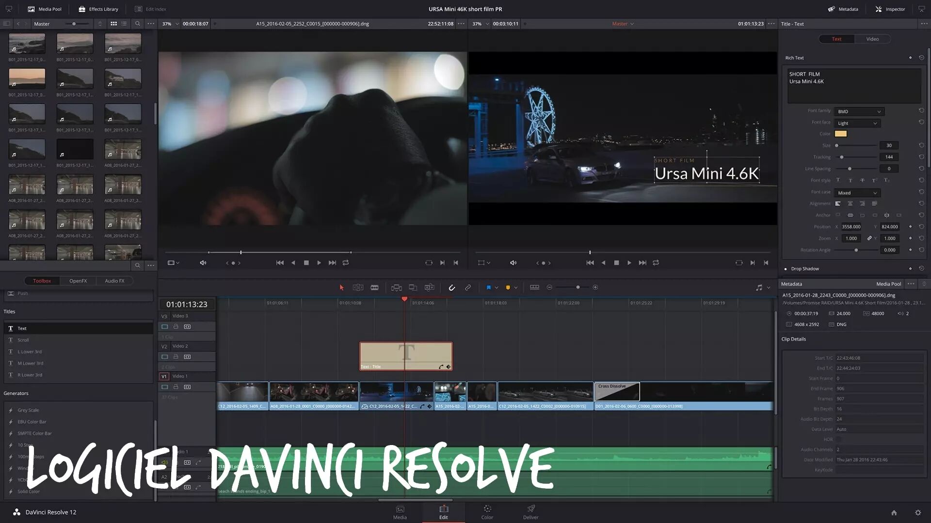The width and height of the screenshot is (931, 523).
Task: Toggle Video 2 track lock icon
Action: pyautogui.click(x=176, y=357)
